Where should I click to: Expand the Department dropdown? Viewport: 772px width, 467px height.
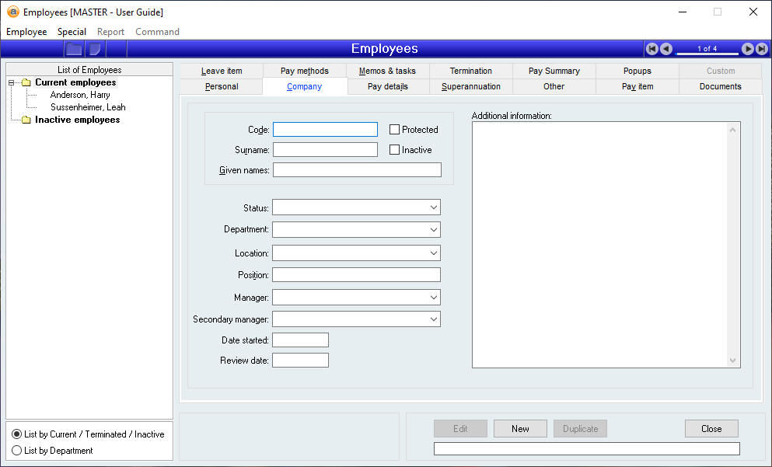pyautogui.click(x=433, y=230)
